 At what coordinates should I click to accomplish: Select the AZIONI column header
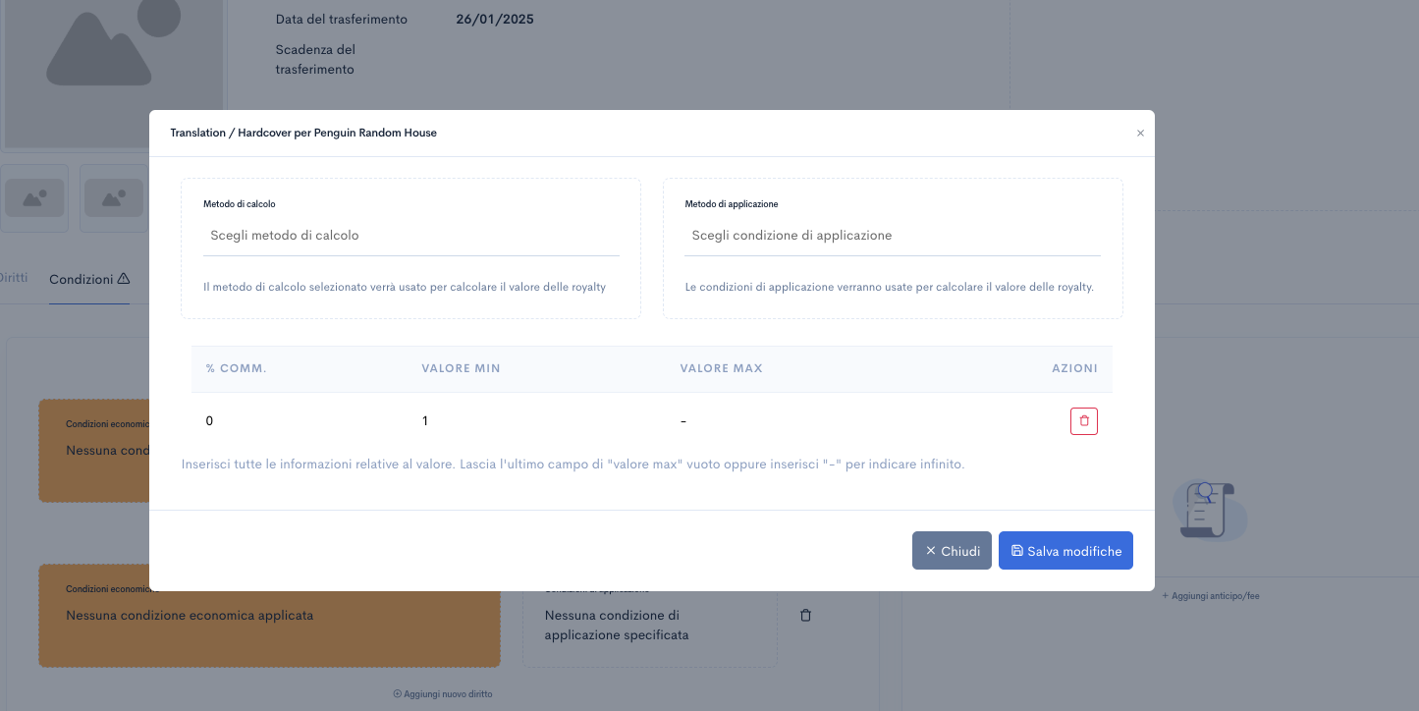click(x=1074, y=368)
